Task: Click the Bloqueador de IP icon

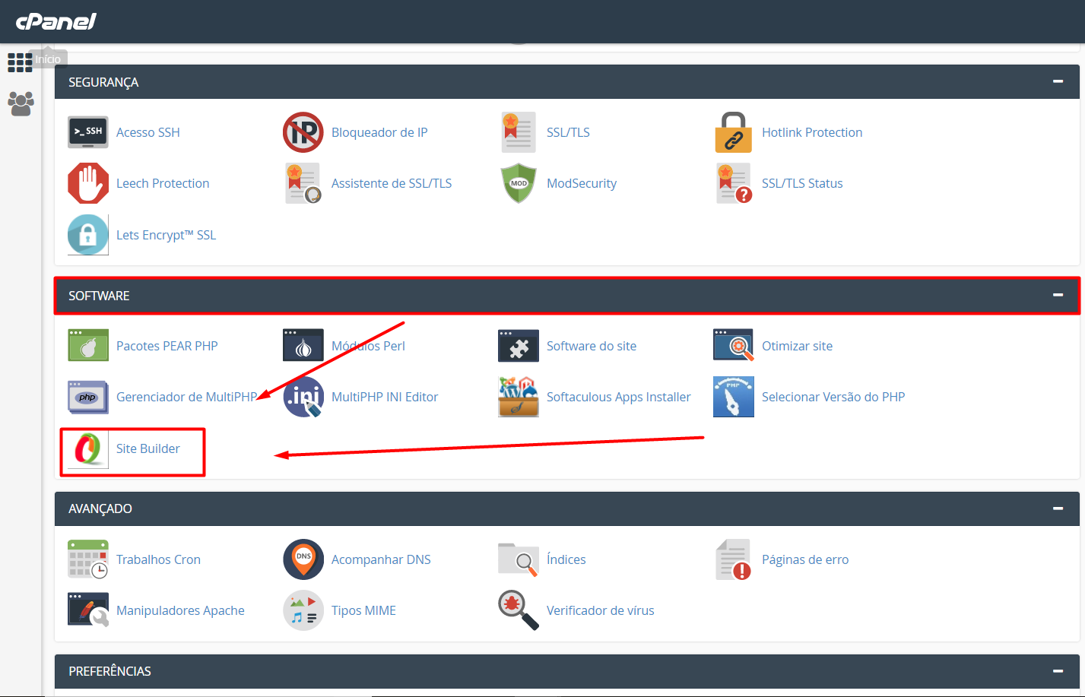Action: click(303, 132)
